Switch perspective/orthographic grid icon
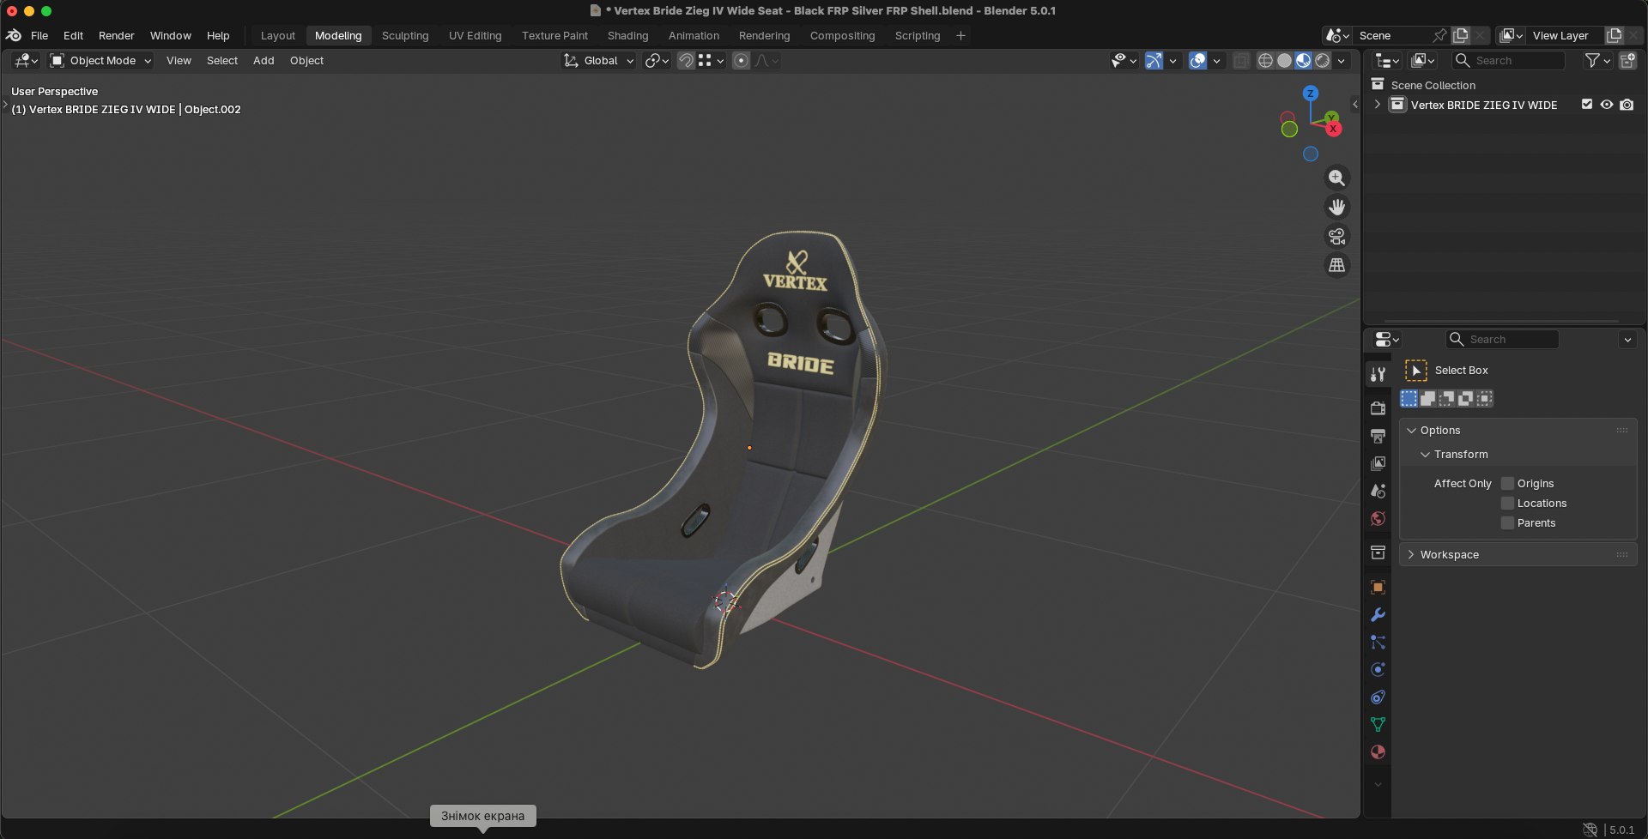1648x839 pixels. pyautogui.click(x=1336, y=265)
